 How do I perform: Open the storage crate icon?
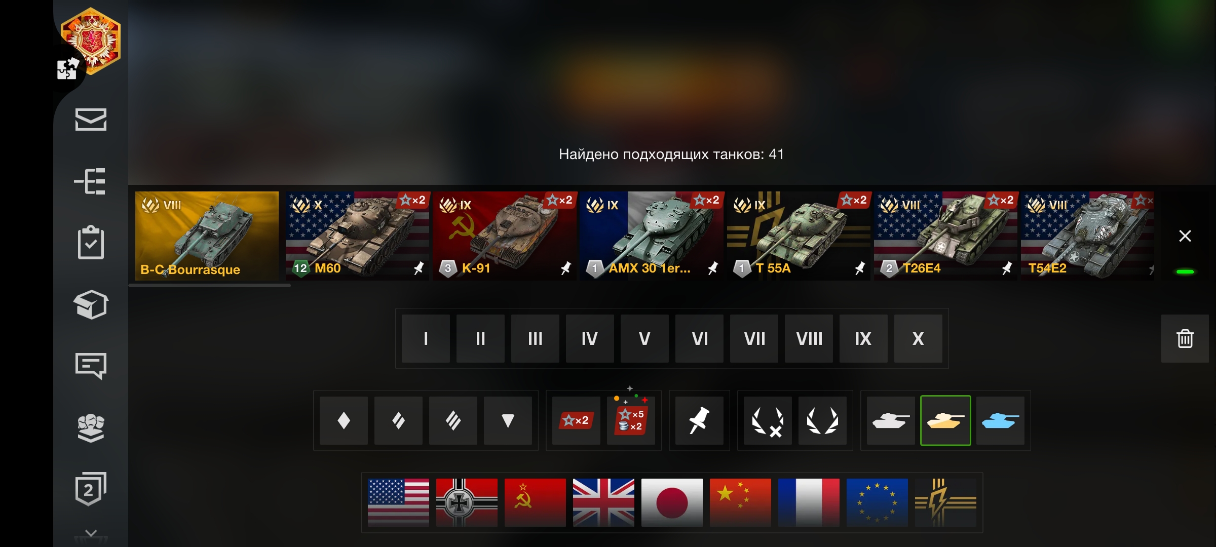pyautogui.click(x=91, y=304)
